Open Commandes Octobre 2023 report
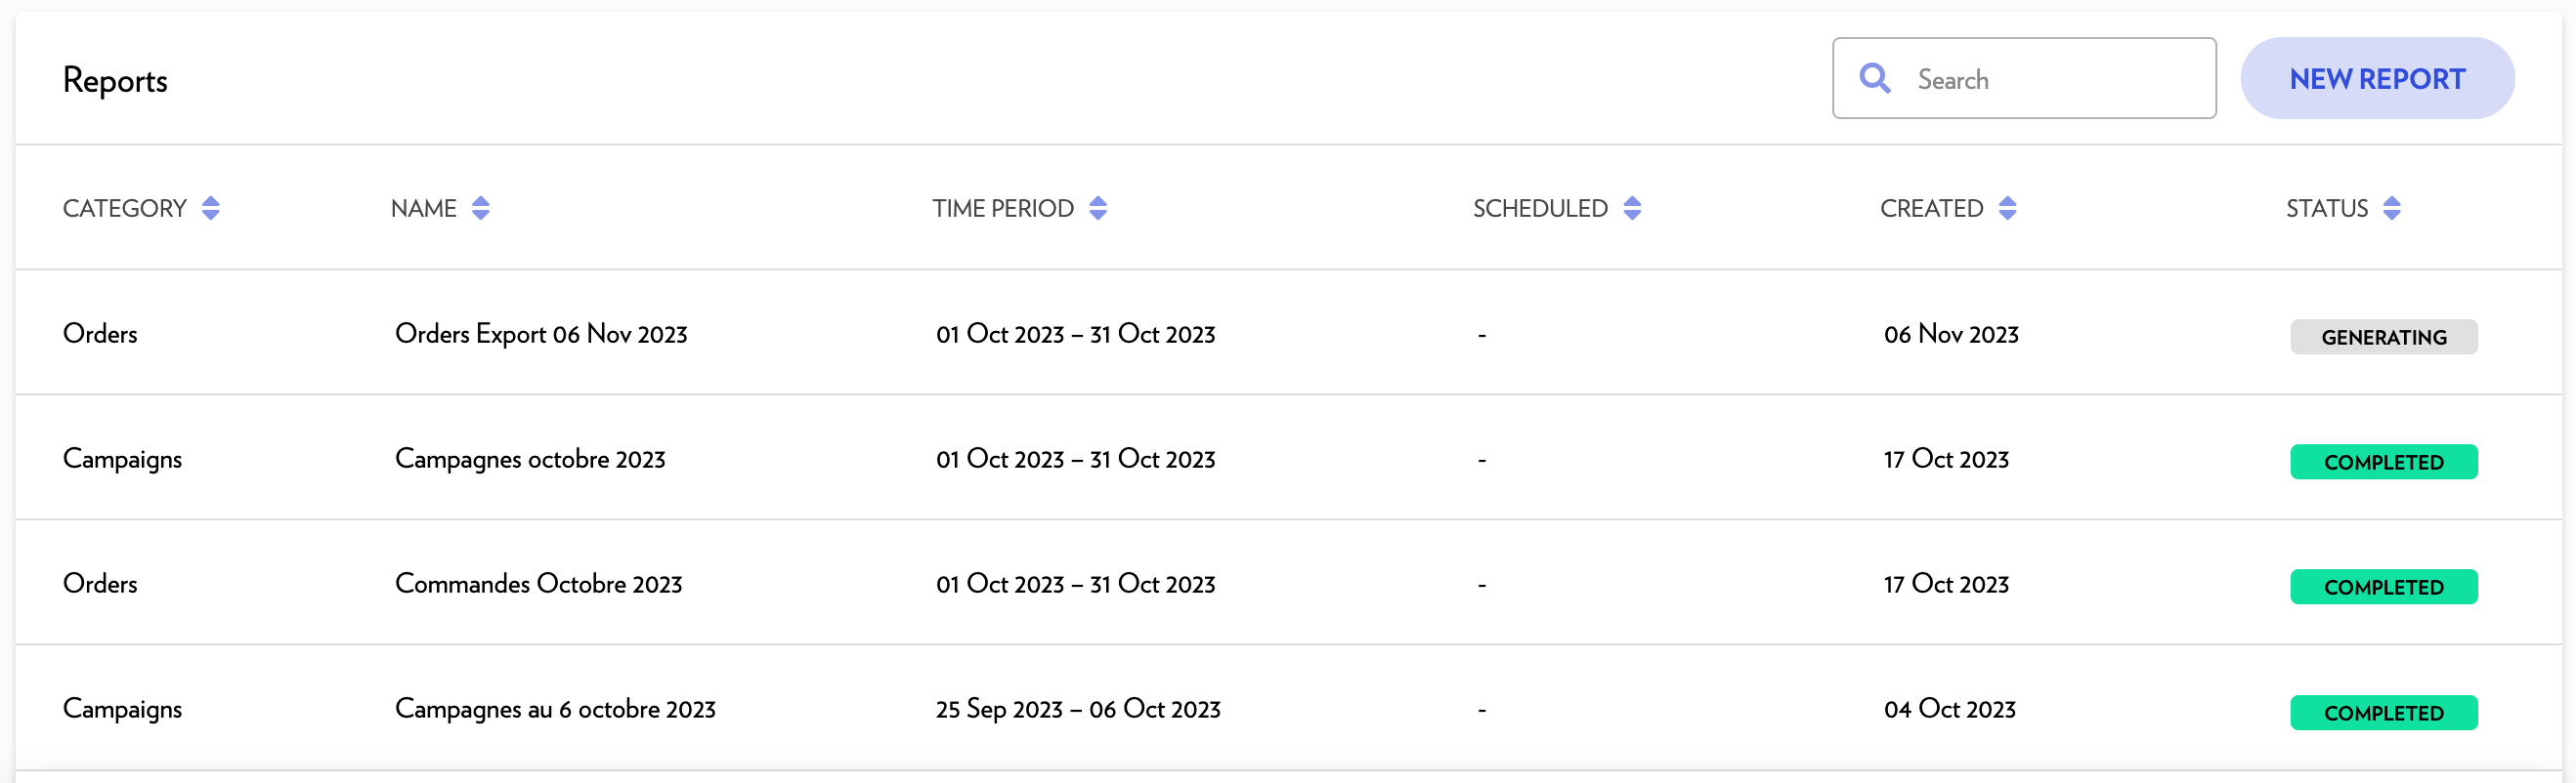2576x783 pixels. [538, 584]
